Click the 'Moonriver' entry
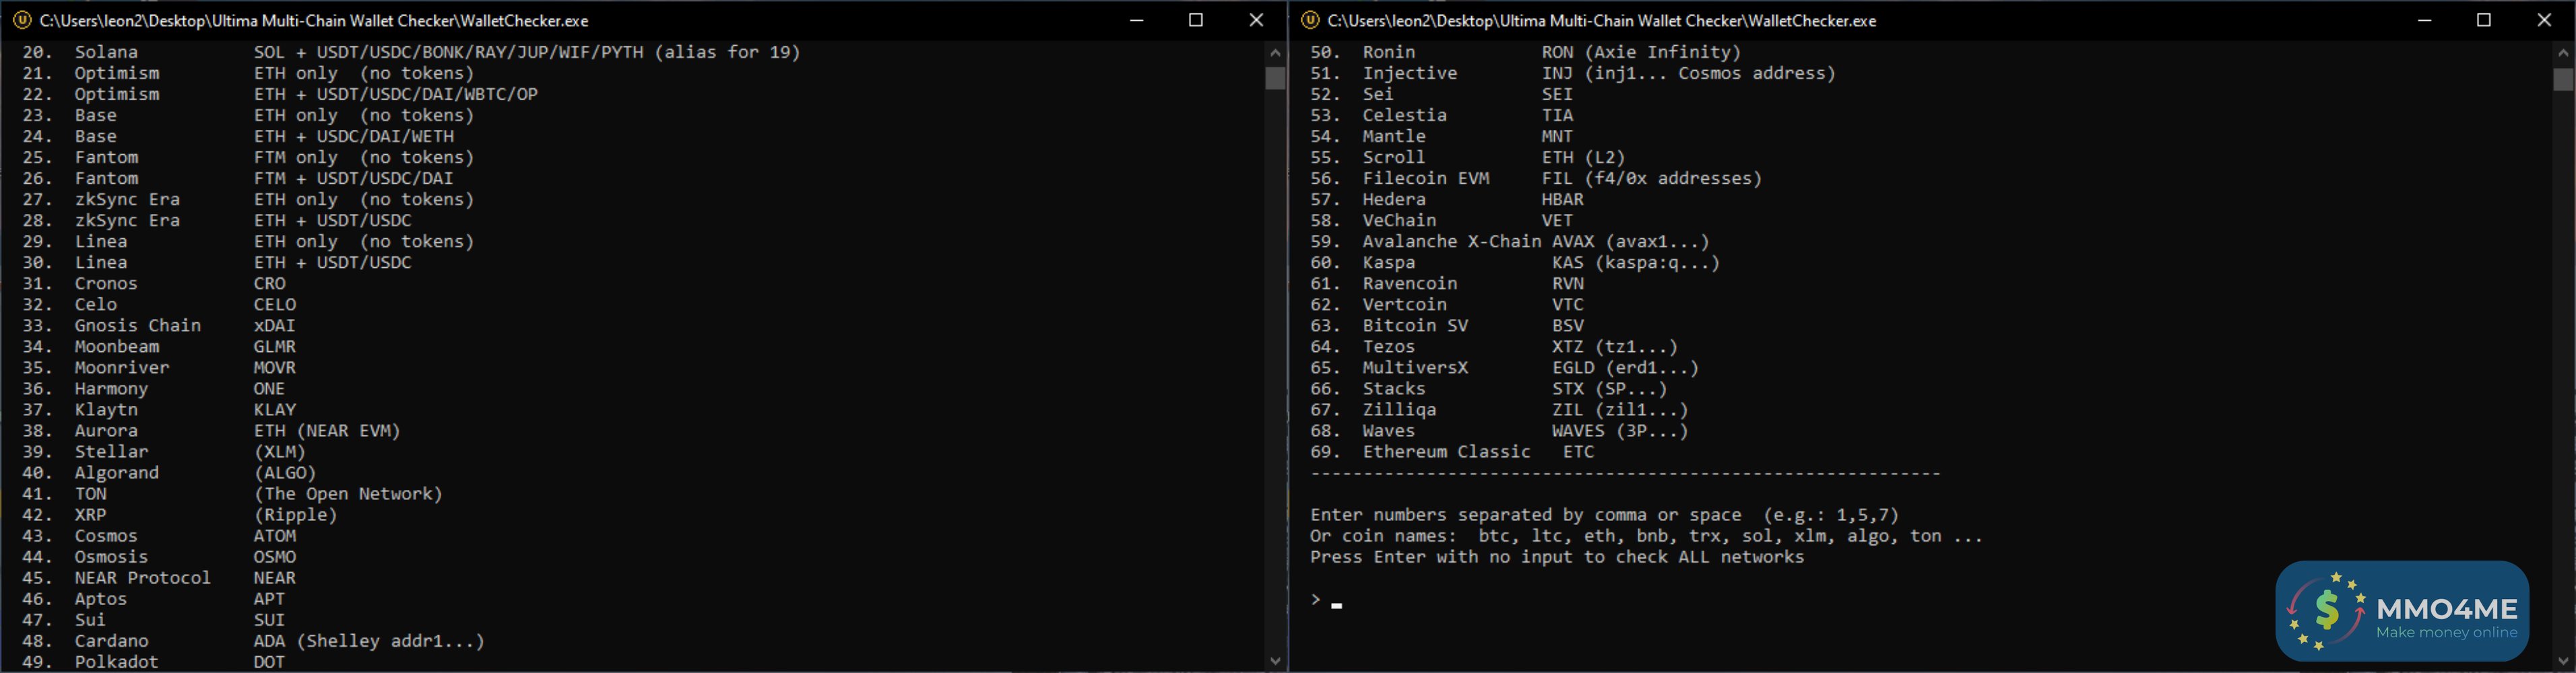The width and height of the screenshot is (2576, 673). pyautogui.click(x=122, y=367)
